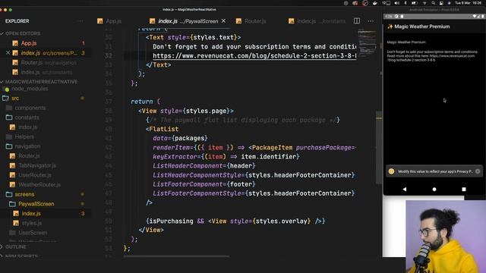Viewport: 486px width, 273px height.
Task: Collapse the screens folder
Action: pyautogui.click(x=21, y=194)
